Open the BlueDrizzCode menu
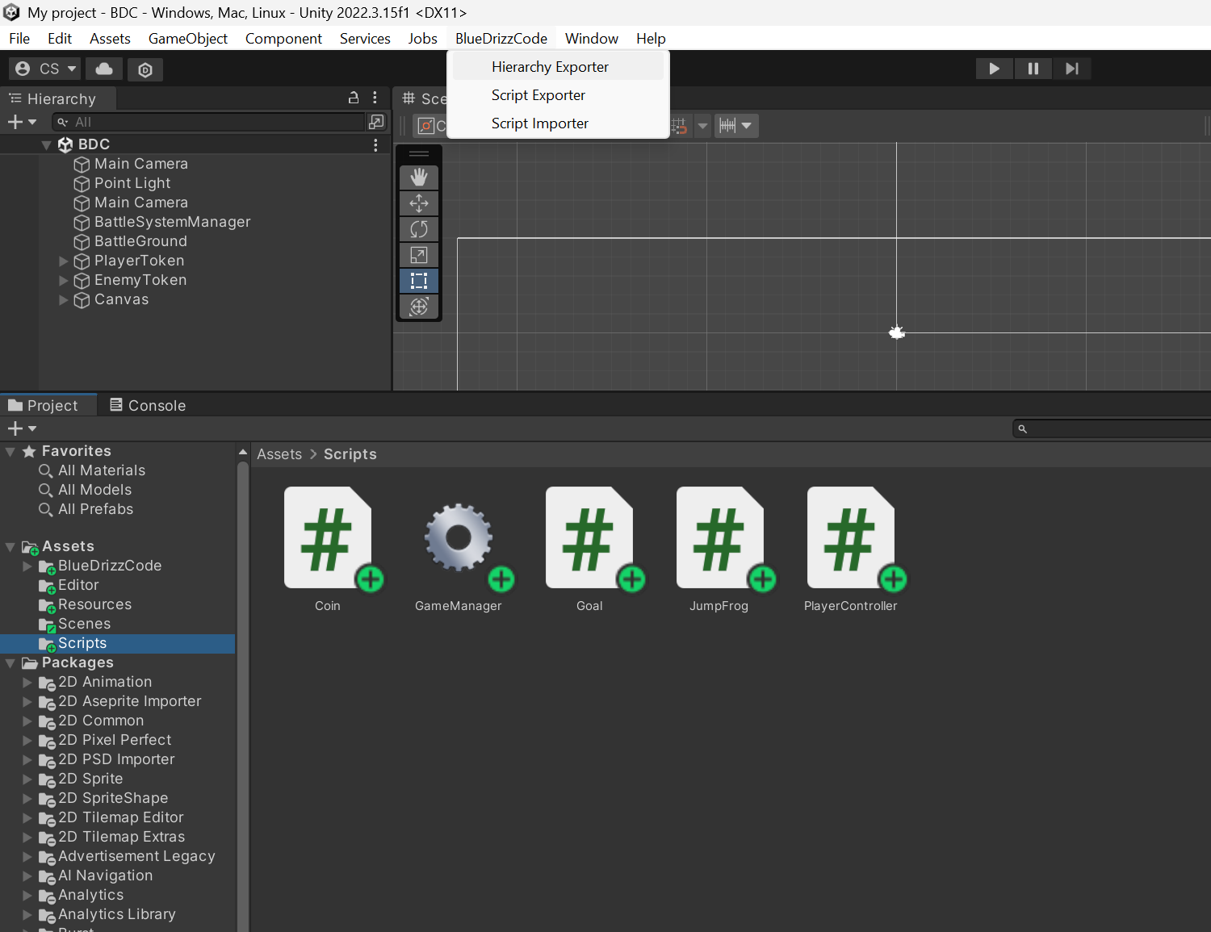1211x932 pixels. (x=501, y=38)
